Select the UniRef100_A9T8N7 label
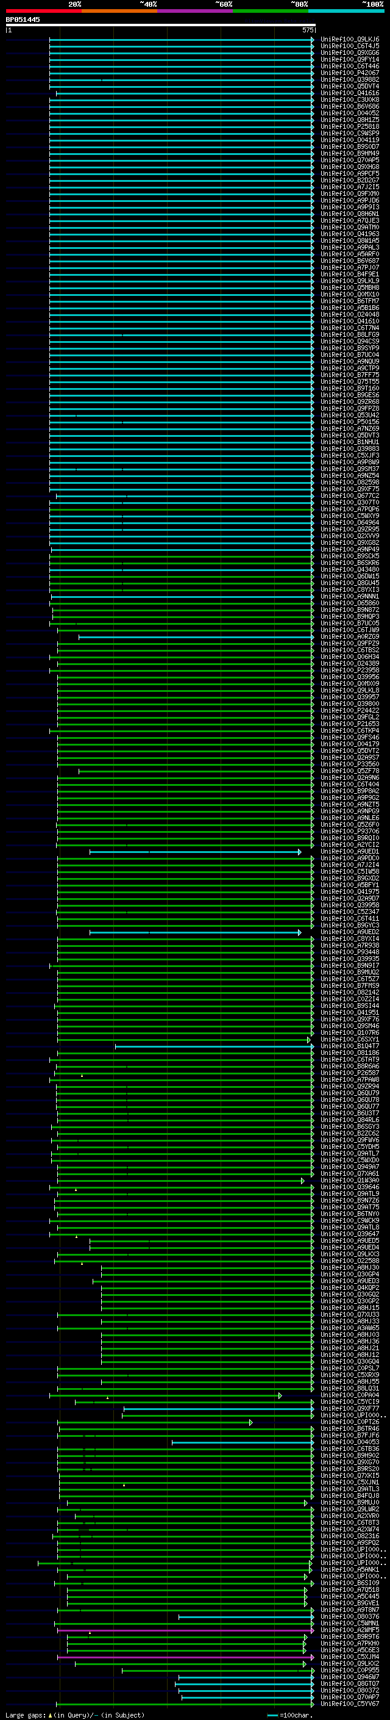This screenshot has height=1720, width=390. click(x=350, y=1610)
